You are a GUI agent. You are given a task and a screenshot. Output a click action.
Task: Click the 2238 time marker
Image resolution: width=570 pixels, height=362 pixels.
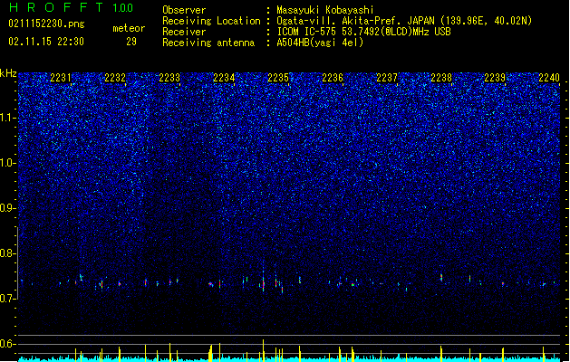(x=441, y=77)
